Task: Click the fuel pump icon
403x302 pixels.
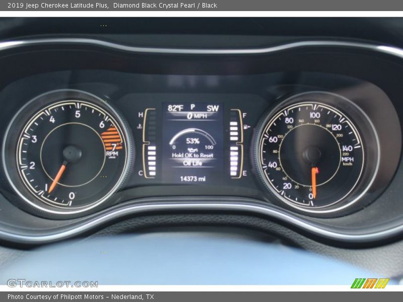Action: [247, 126]
